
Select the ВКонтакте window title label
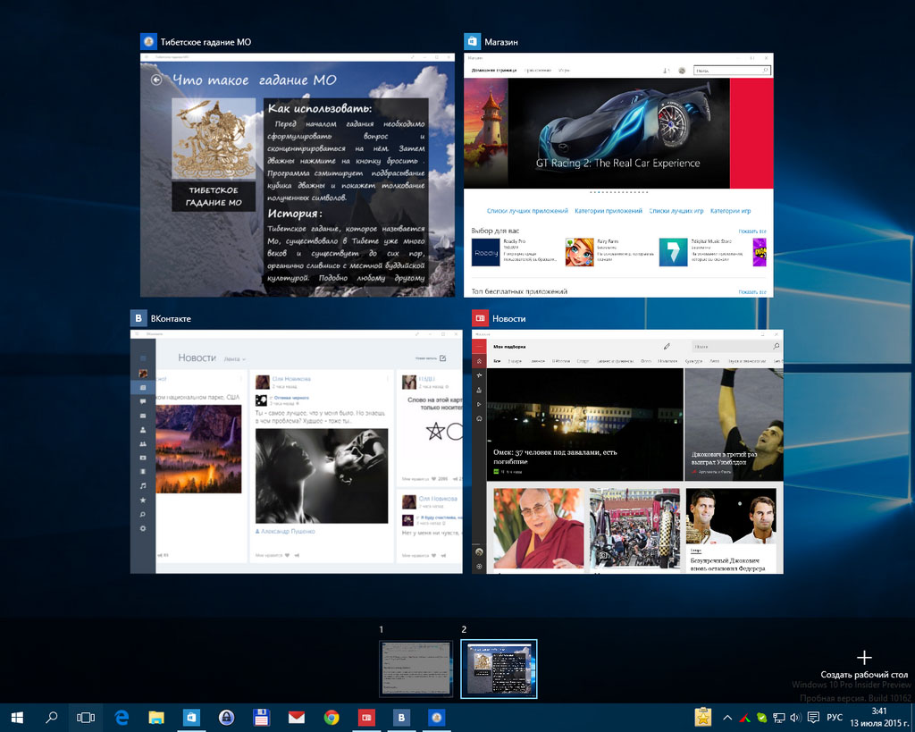171,319
